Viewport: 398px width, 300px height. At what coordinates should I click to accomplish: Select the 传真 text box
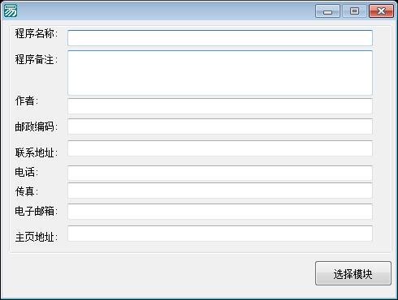(x=220, y=191)
